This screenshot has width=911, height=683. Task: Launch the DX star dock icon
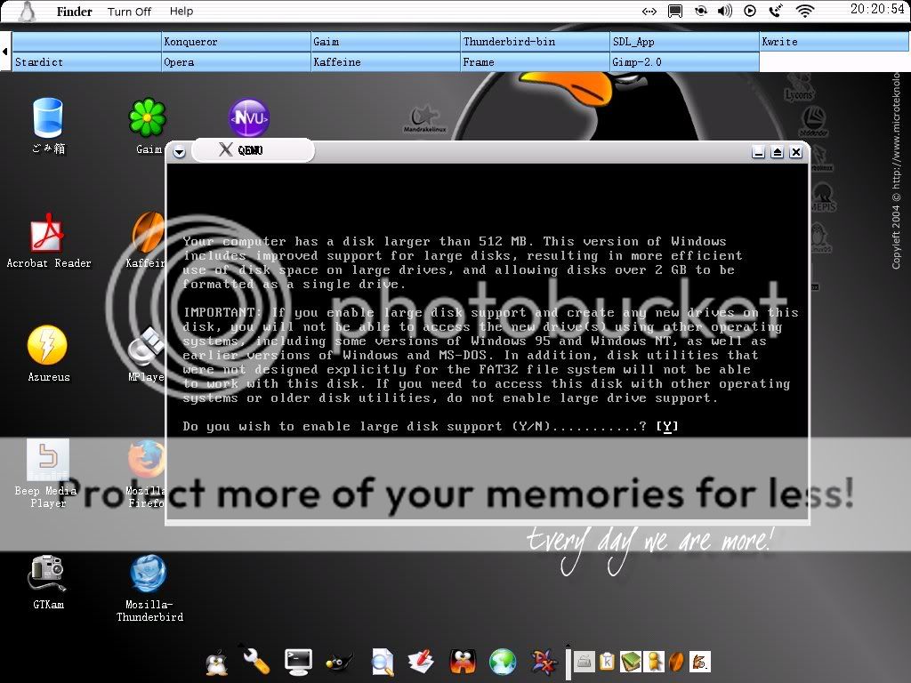[x=544, y=662]
